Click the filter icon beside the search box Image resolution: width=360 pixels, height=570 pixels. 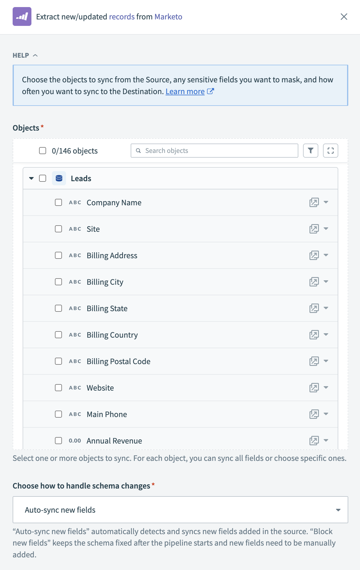click(310, 151)
